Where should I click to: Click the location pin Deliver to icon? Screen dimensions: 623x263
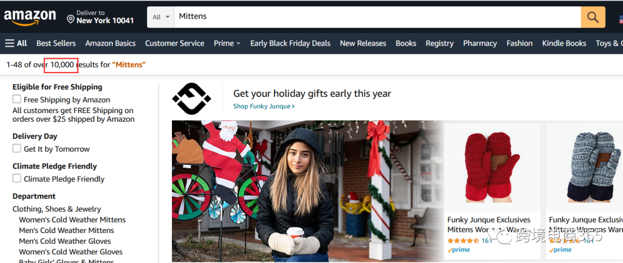pyautogui.click(x=71, y=20)
